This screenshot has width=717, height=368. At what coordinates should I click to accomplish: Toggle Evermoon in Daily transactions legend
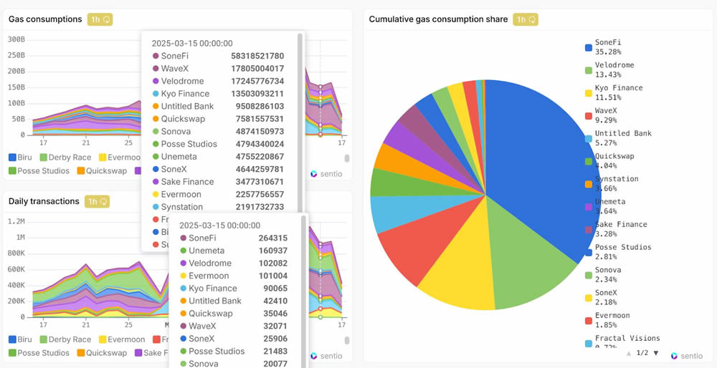pyautogui.click(x=122, y=339)
